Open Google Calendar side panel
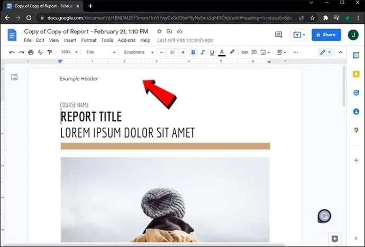365x247 pixels. [356, 56]
